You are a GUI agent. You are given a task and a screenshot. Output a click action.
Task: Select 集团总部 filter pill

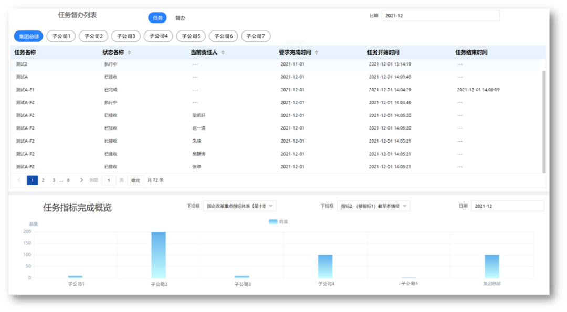coord(28,36)
